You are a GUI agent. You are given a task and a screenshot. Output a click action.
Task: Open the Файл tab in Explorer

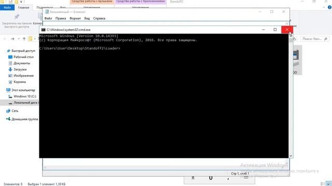coord(7,7)
